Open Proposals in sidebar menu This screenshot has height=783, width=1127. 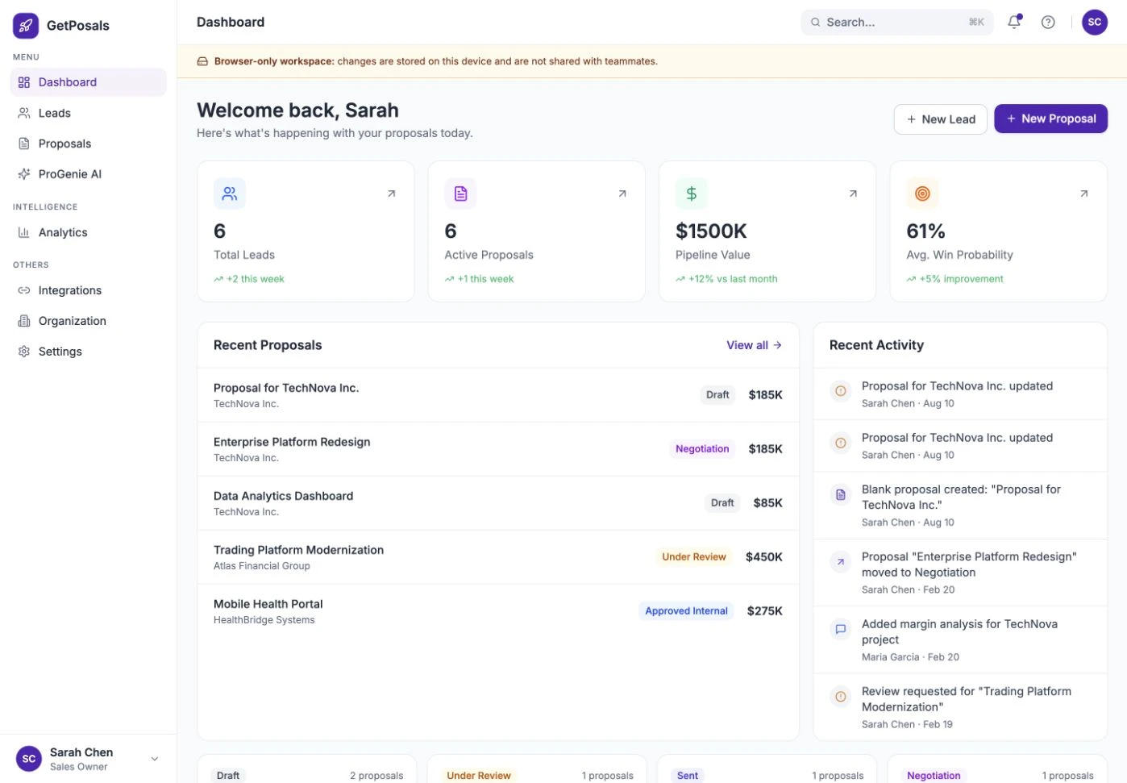pyautogui.click(x=89, y=144)
